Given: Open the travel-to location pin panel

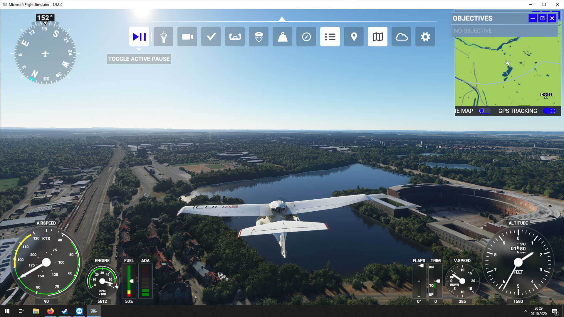Looking at the screenshot, I should tap(354, 37).
